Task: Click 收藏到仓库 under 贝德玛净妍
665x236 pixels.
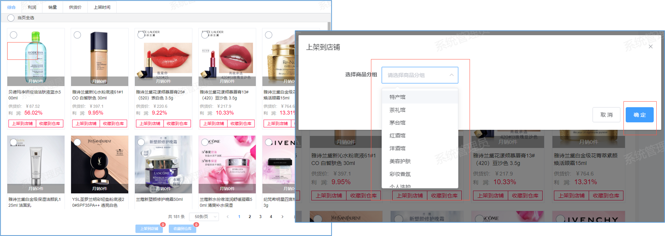Action: [50, 124]
